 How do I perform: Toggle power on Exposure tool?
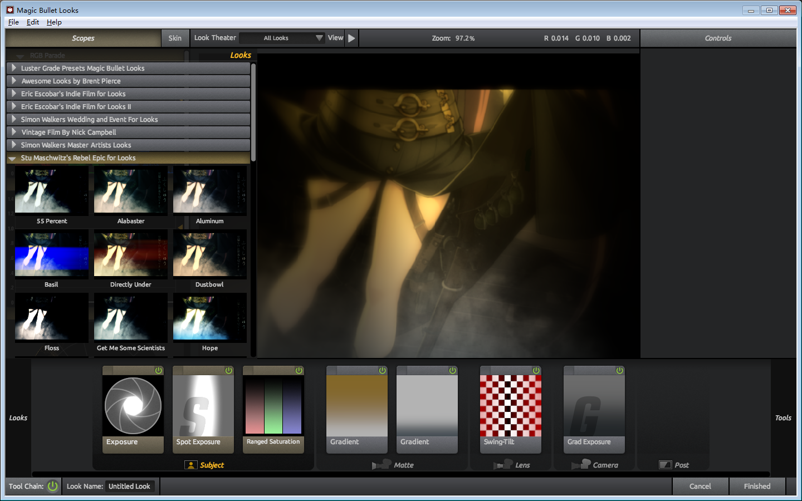159,370
